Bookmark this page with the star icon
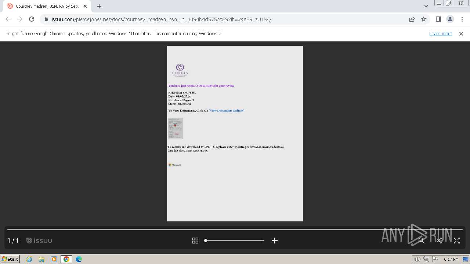 (424, 19)
